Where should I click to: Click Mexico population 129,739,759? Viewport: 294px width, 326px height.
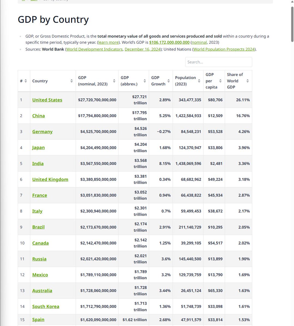[190, 275]
